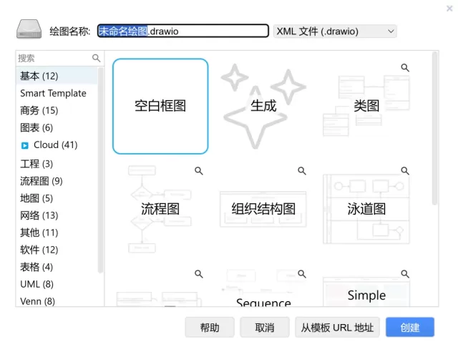This screenshot has height=347, width=458.
Task: Close the dialog with the X icon
Action: pyautogui.click(x=449, y=8)
